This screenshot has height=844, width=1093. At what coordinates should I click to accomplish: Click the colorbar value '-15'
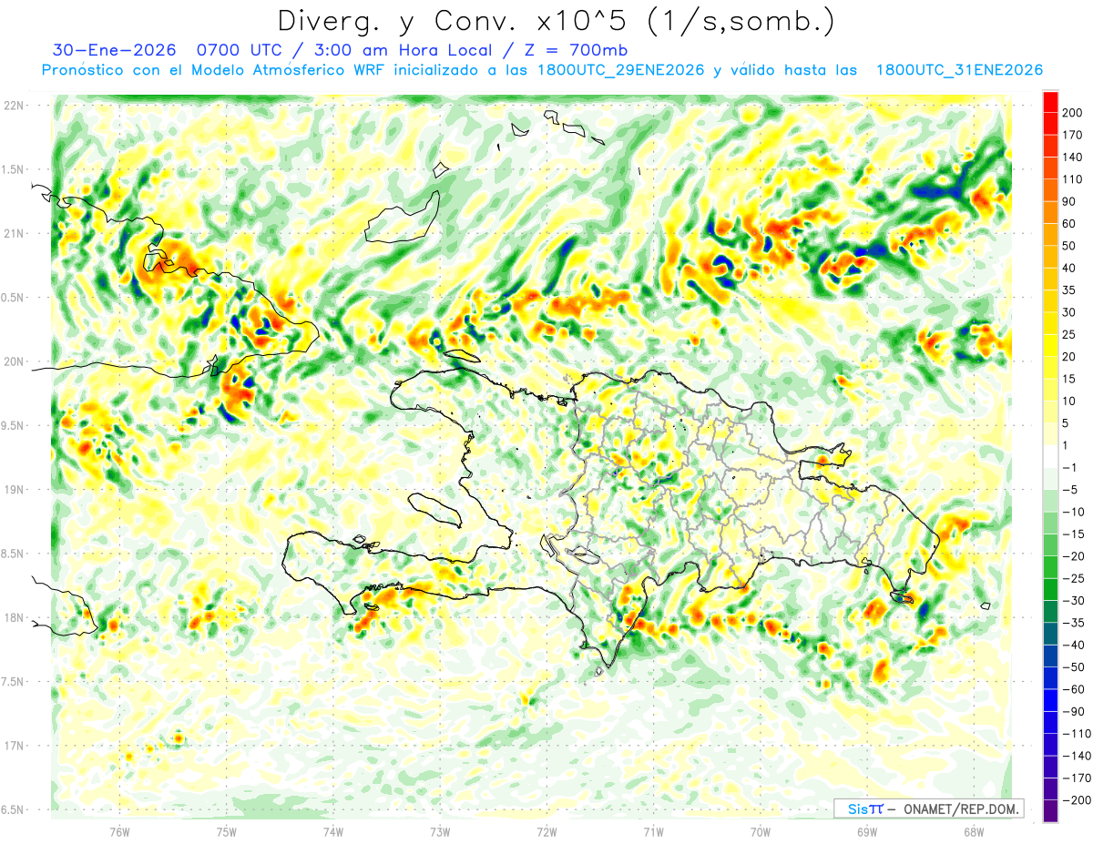(x=1074, y=534)
